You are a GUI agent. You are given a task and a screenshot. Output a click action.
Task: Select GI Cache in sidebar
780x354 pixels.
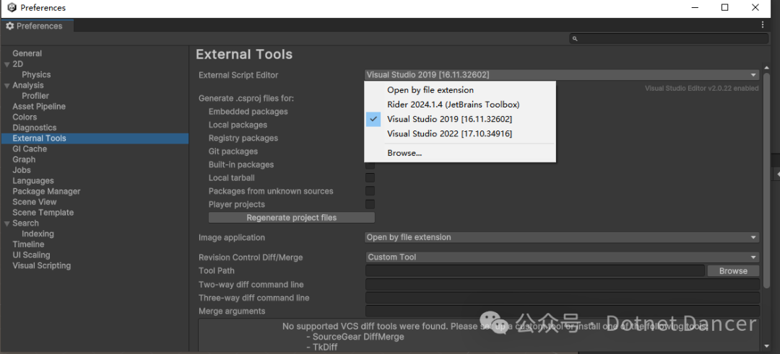30,149
